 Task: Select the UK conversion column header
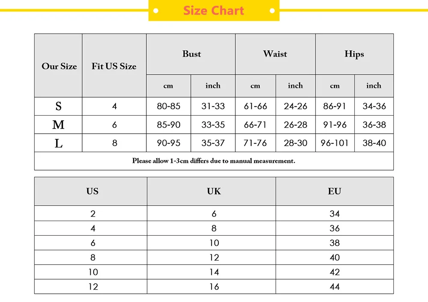(214, 191)
